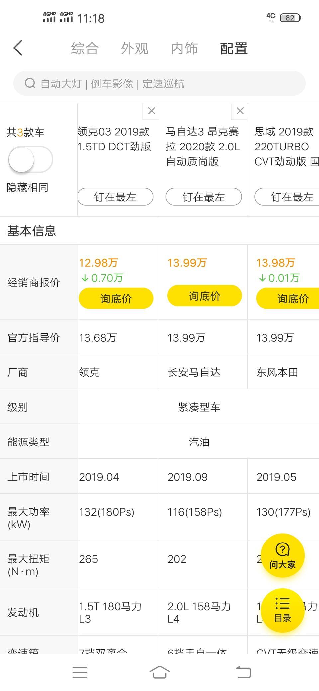The width and height of the screenshot is (319, 691).
Task: Tap the 130(177Ps) power cell
Action: point(283,518)
